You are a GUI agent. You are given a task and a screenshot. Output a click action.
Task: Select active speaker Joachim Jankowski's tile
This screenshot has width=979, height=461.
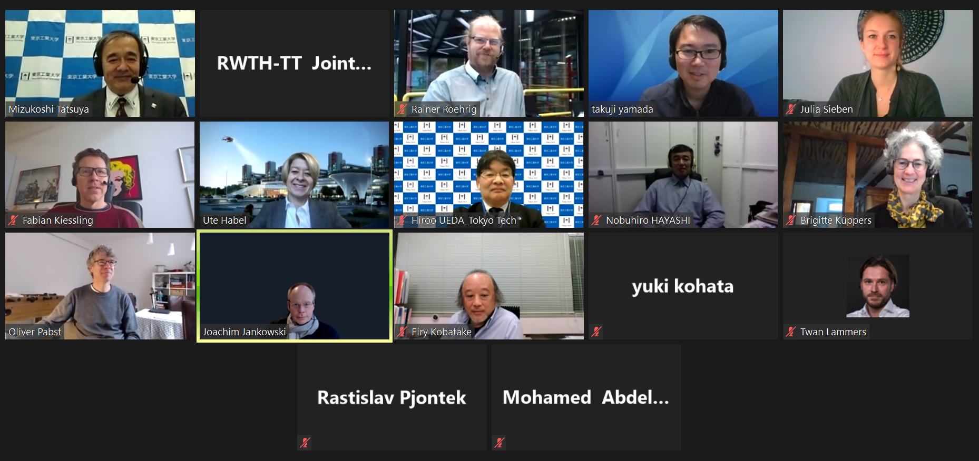click(295, 286)
